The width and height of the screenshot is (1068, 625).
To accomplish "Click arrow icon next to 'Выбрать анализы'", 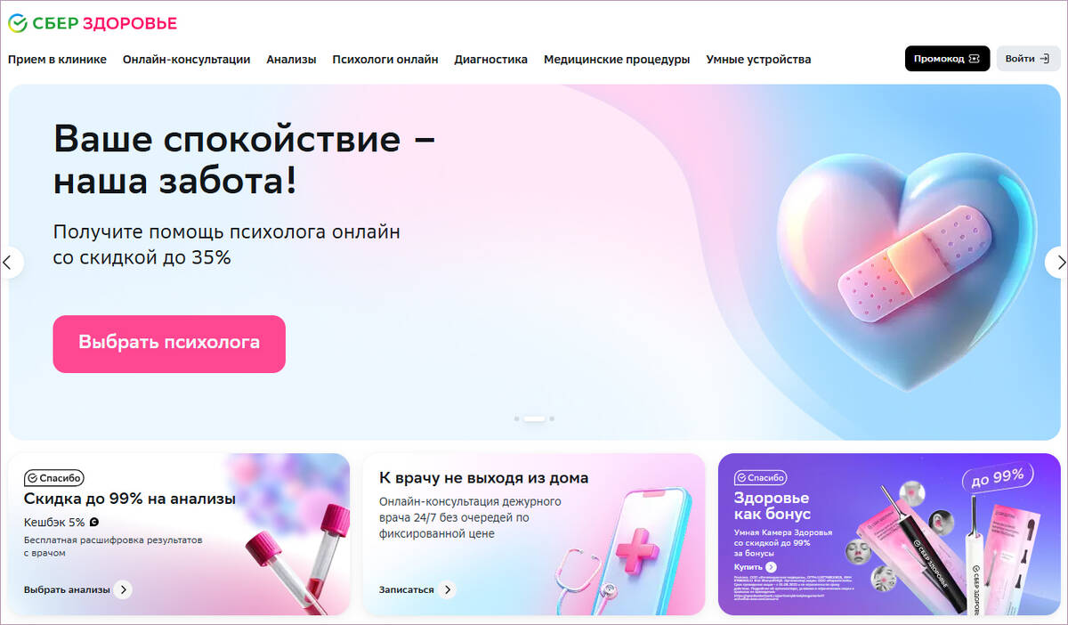I will pos(123,589).
